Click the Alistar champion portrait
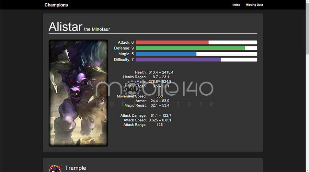Viewport: 309px width, 172px height. click(78, 93)
